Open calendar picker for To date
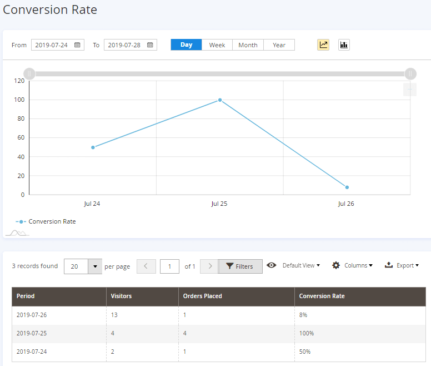 tap(150, 45)
